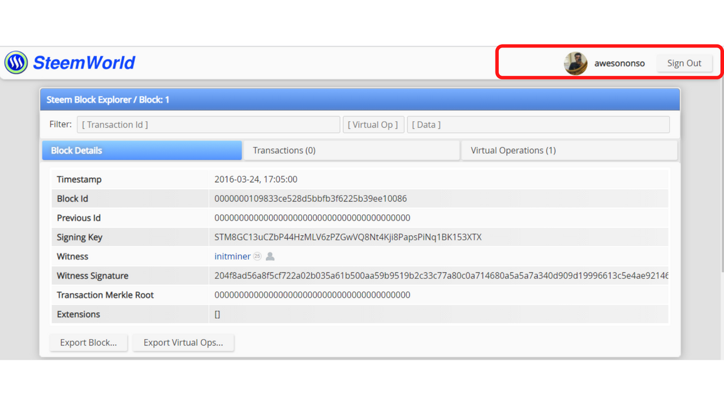Open the SteemWorld title text link
Screen dimensions: 724x407
point(84,63)
